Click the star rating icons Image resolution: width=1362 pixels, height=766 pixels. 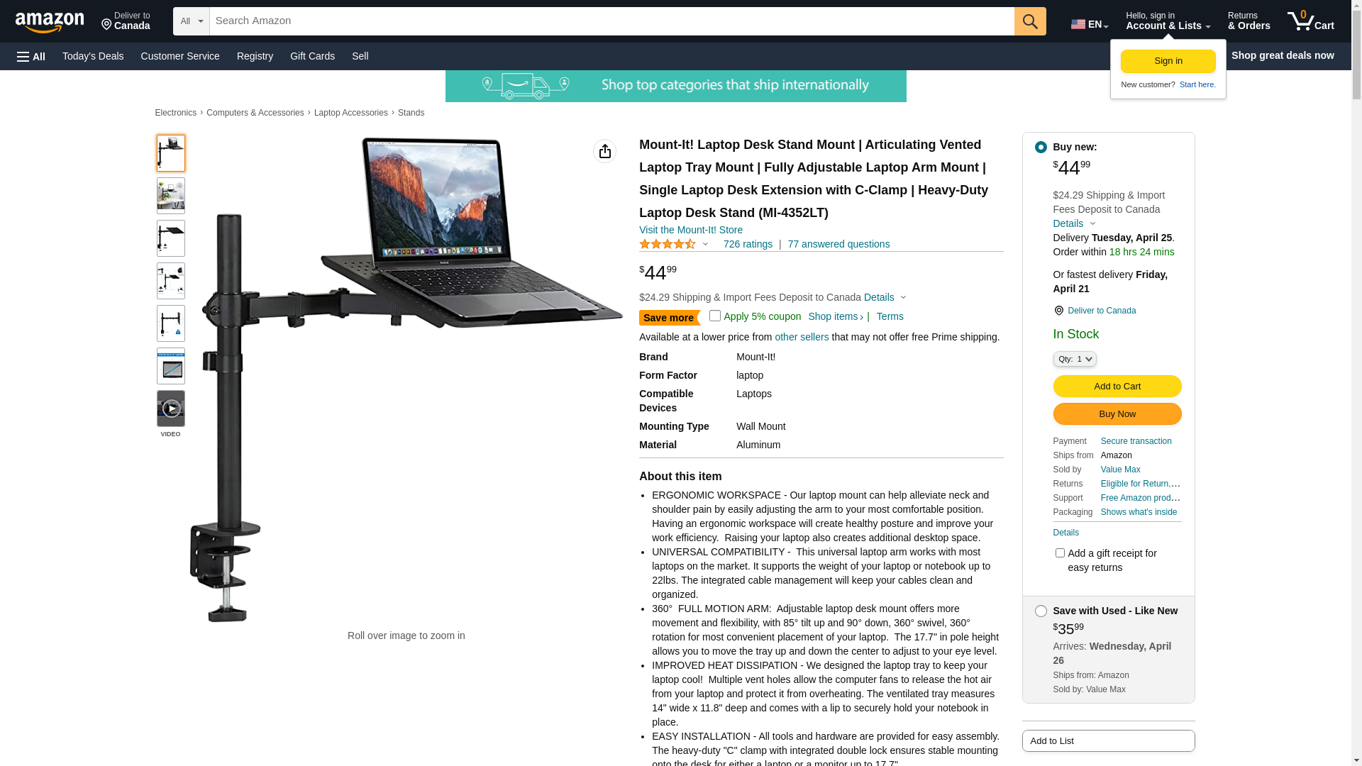[x=668, y=244]
